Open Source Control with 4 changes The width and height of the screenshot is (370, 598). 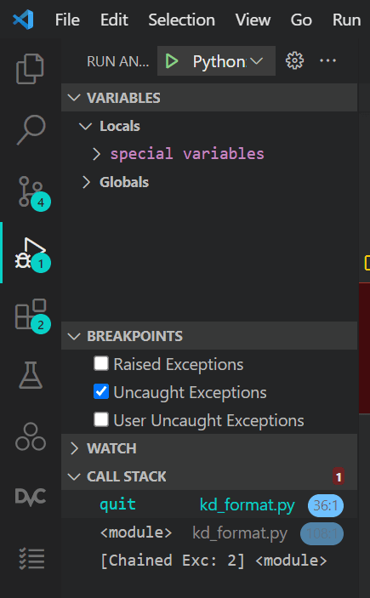coord(33,193)
